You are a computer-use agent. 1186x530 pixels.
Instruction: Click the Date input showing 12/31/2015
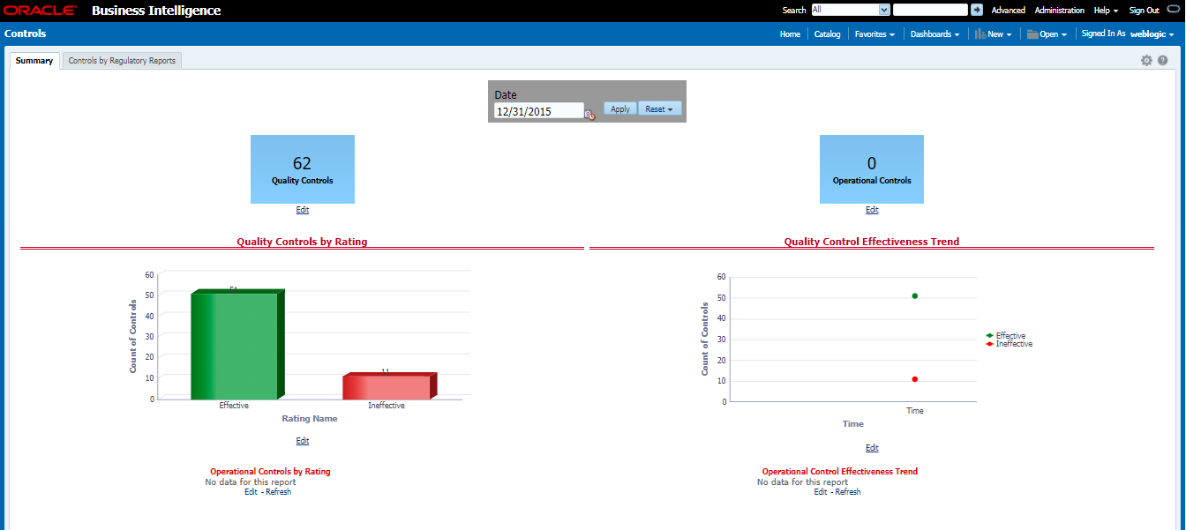pyautogui.click(x=538, y=110)
